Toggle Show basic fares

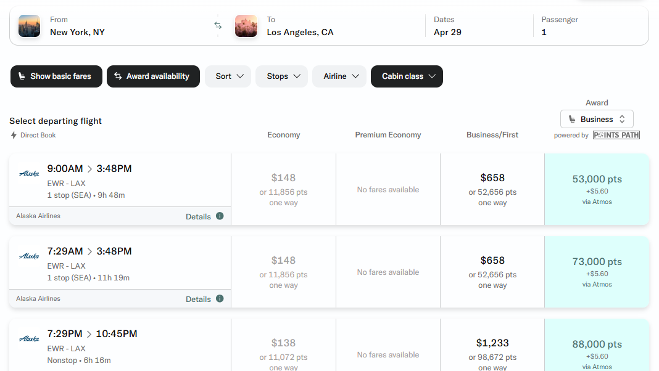[56, 76]
